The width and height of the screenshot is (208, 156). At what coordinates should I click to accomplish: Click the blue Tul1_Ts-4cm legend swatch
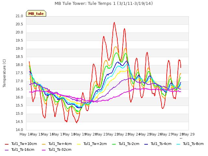(146, 144)
